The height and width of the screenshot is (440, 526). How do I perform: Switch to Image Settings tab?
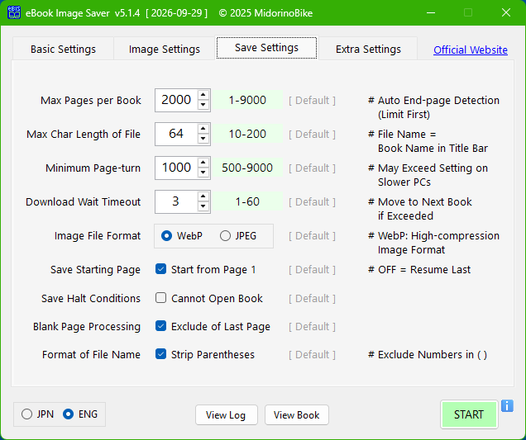coord(165,49)
